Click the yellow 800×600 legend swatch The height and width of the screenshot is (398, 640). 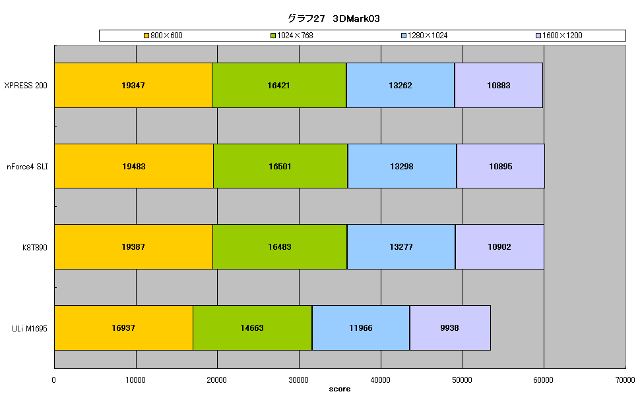pos(146,36)
